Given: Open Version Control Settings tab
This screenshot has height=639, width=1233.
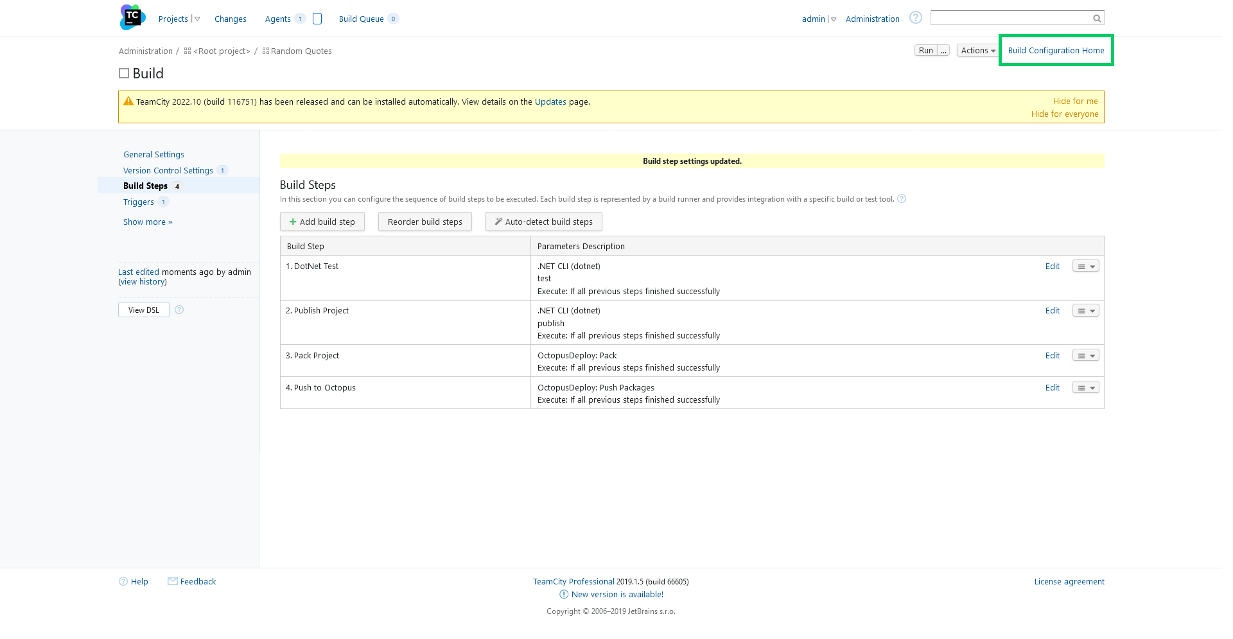Looking at the screenshot, I should [x=168, y=171].
